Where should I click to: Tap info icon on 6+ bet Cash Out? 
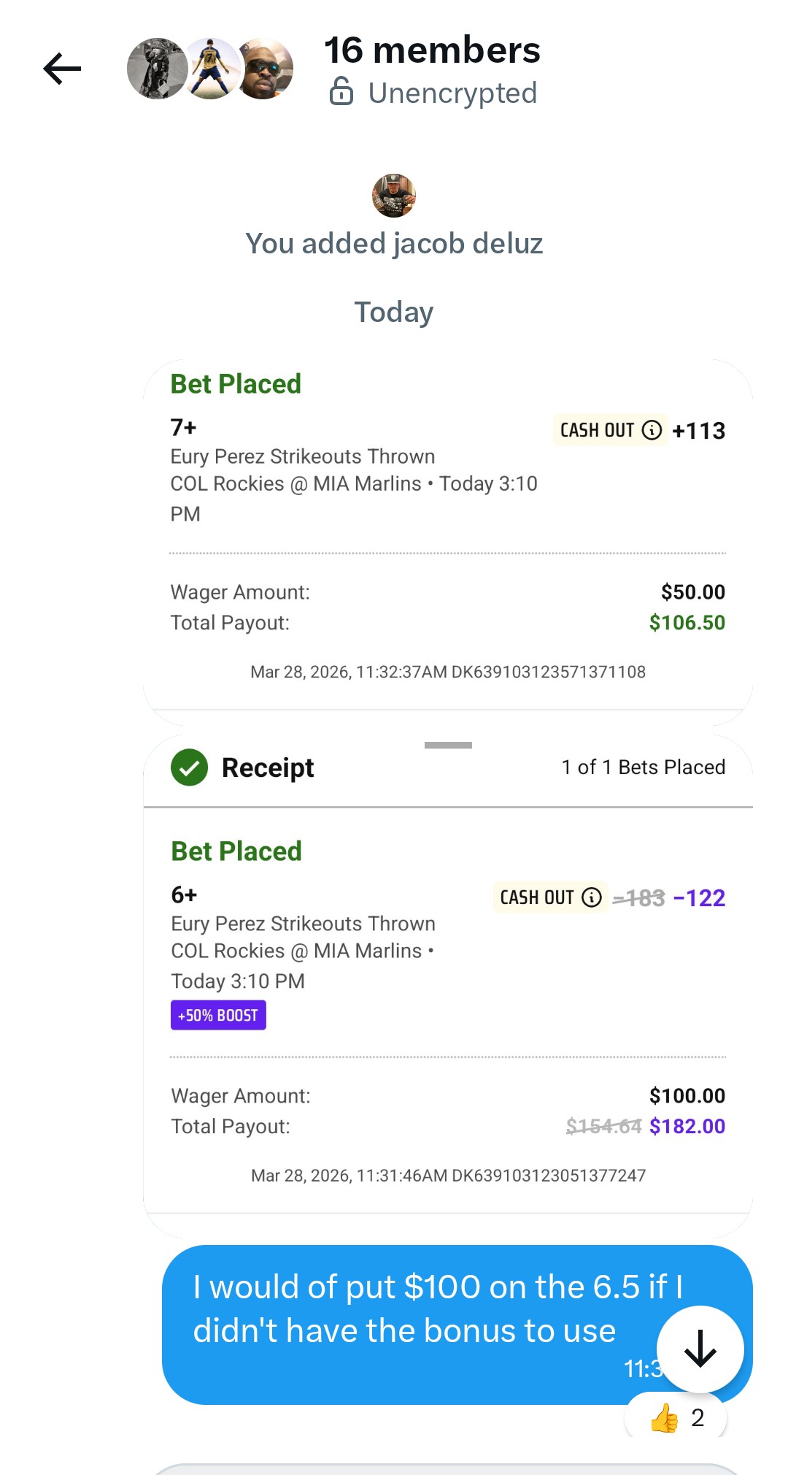pyautogui.click(x=592, y=897)
